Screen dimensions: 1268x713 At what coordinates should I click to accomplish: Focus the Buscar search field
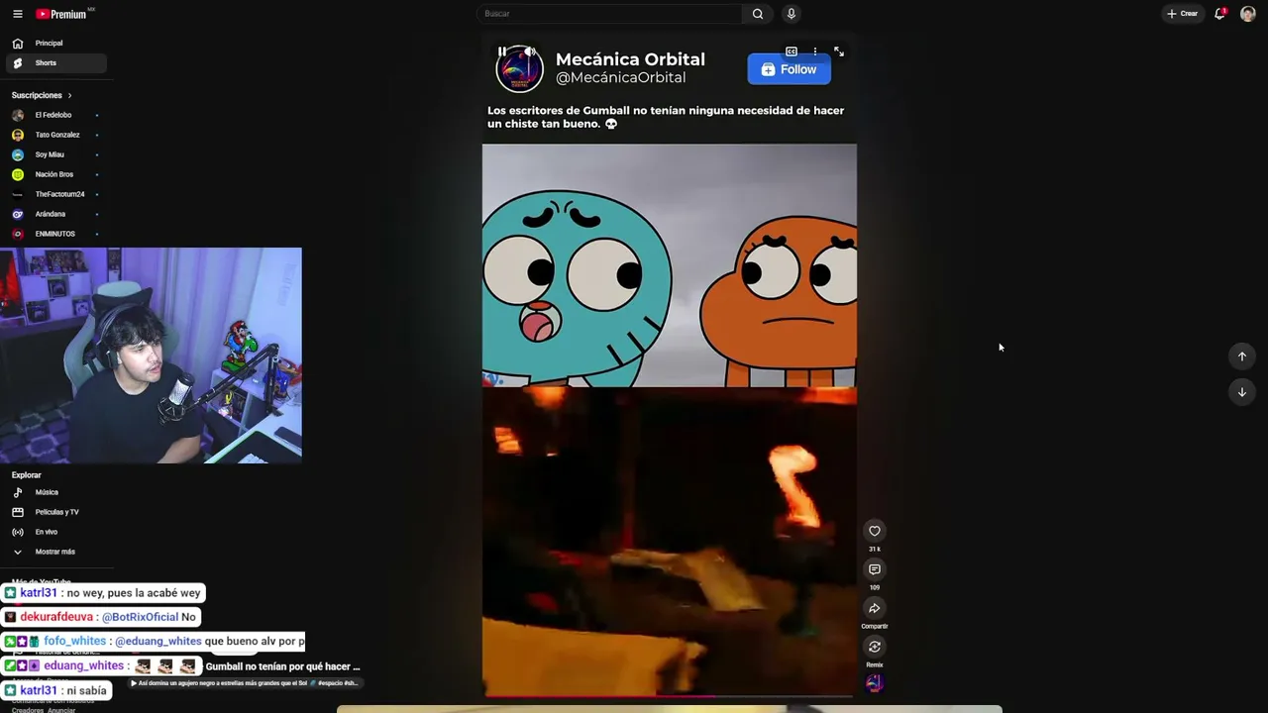click(610, 14)
